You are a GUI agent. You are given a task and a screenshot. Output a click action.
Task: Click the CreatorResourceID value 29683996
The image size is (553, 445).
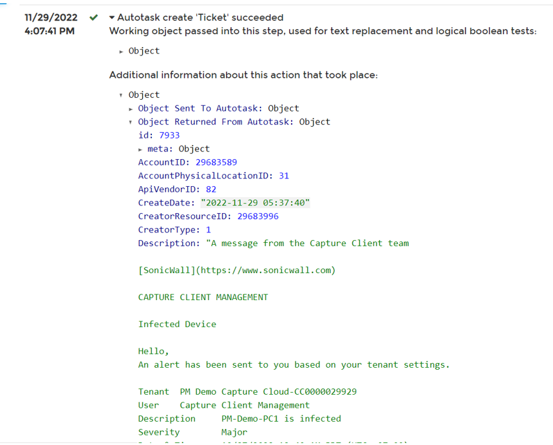pos(258,216)
